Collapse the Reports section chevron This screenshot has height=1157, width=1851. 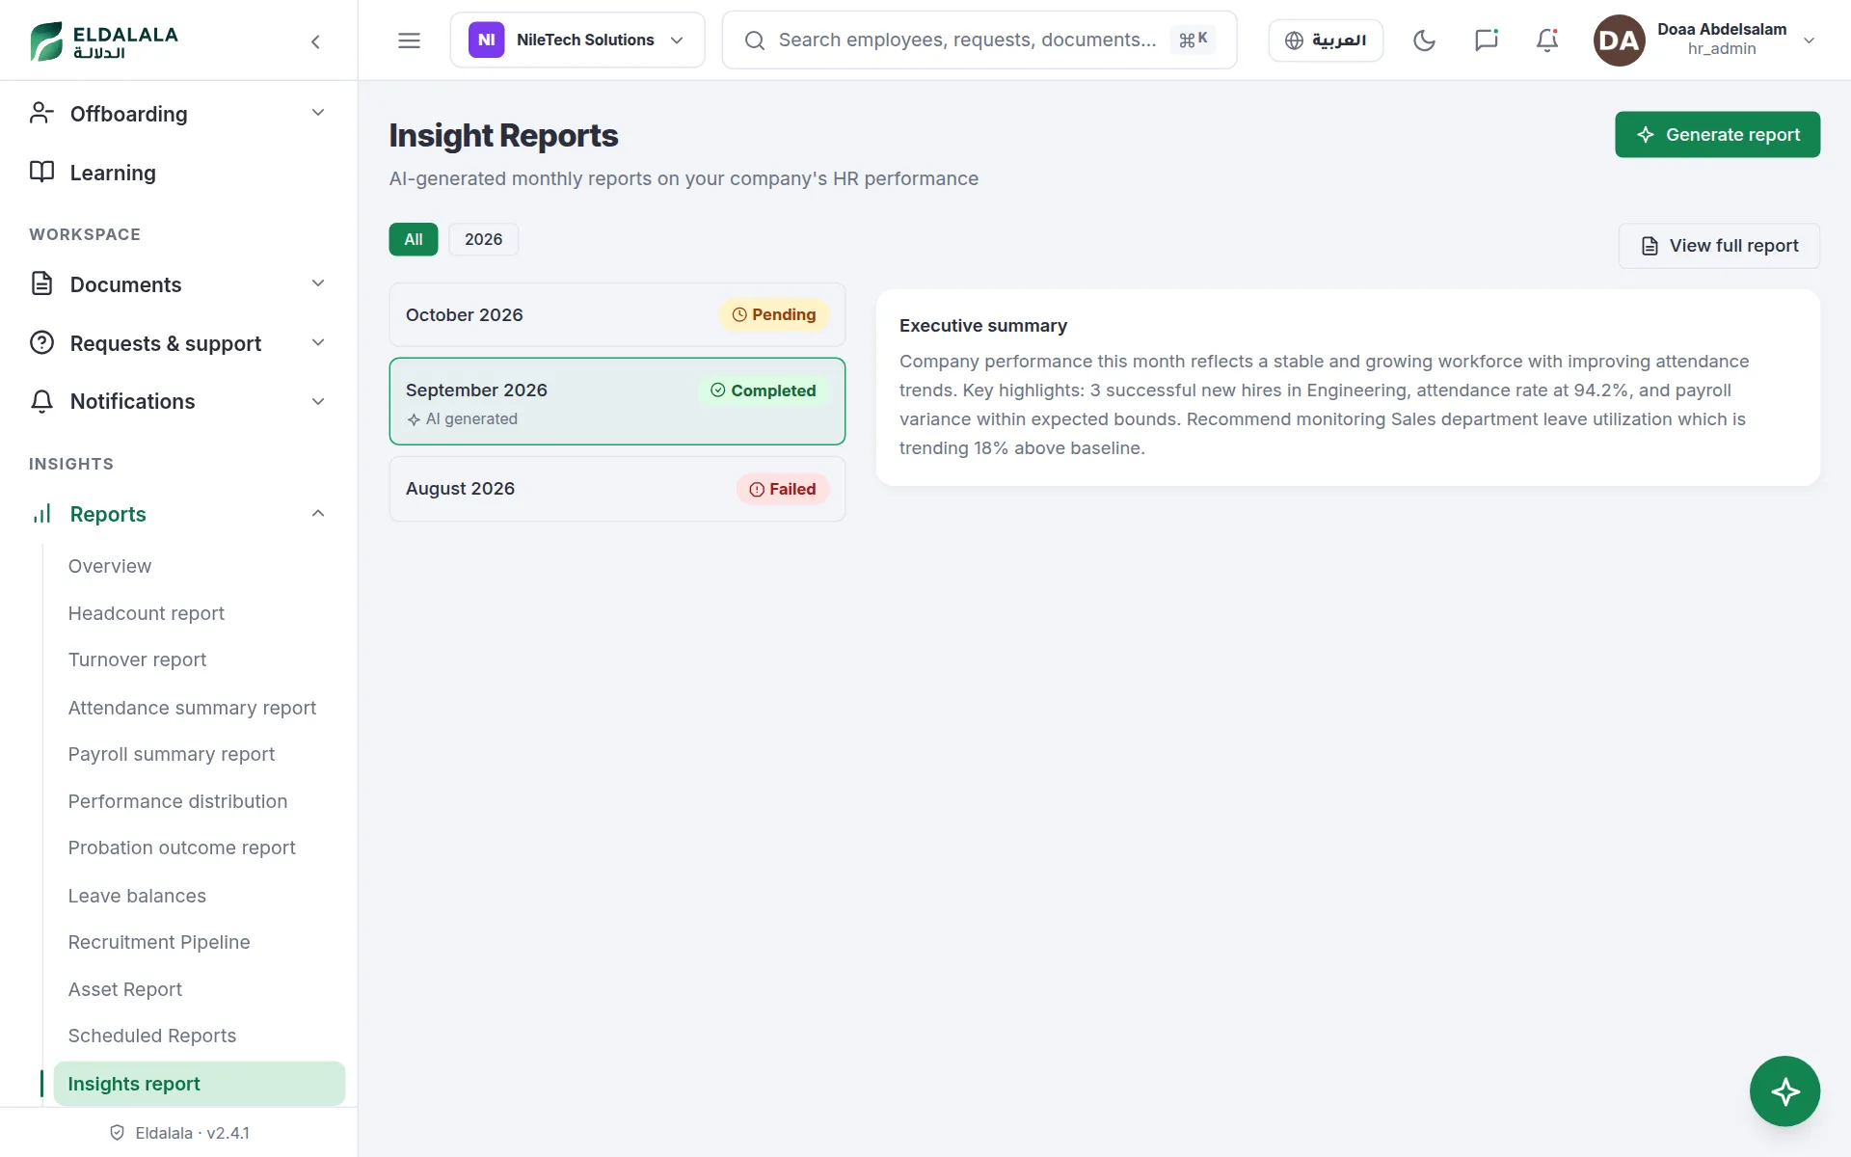tap(318, 514)
